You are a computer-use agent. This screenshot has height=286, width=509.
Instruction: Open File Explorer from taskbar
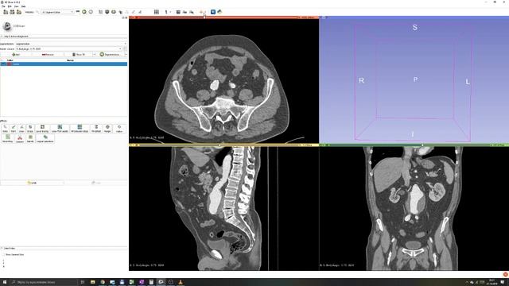pos(92,282)
